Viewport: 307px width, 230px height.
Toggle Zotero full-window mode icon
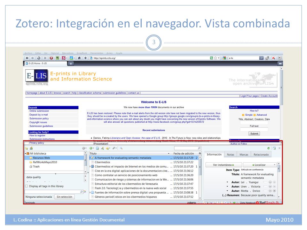click(274, 148)
